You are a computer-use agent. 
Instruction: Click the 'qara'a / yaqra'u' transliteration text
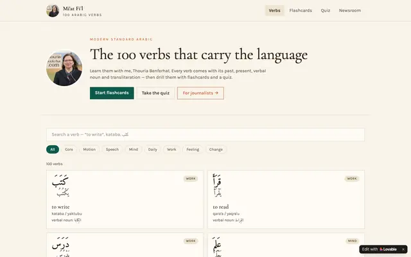click(226, 214)
